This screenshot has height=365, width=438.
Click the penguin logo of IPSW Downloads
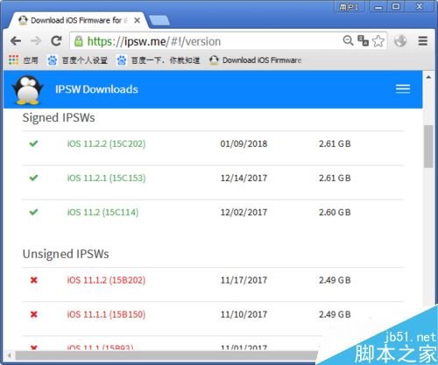[x=27, y=90]
